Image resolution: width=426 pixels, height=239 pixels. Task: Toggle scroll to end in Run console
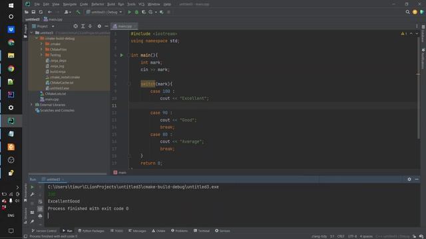40,208
